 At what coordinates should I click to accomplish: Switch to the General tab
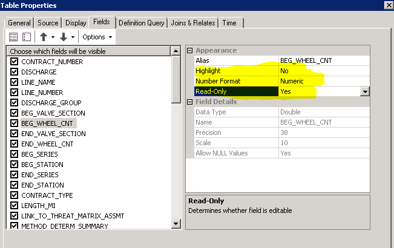(19, 23)
